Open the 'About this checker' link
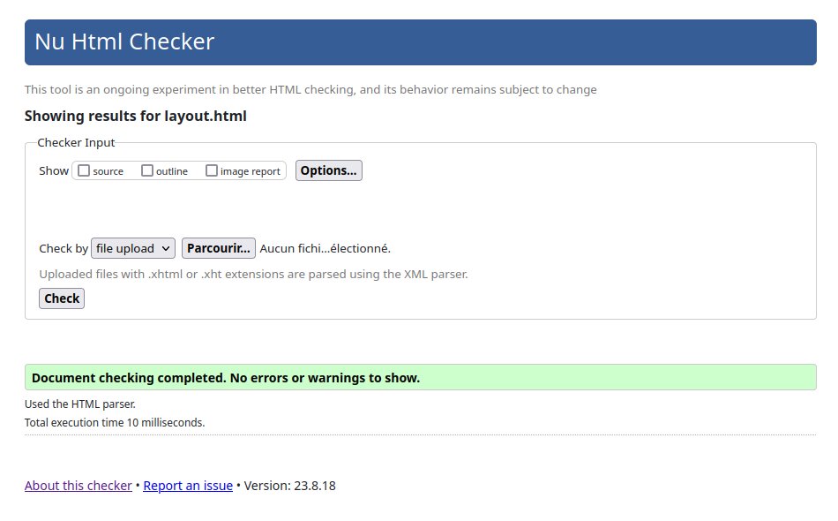 78,486
